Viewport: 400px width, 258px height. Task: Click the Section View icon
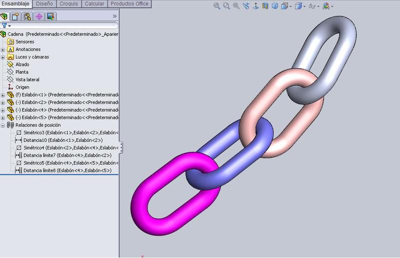265,6
